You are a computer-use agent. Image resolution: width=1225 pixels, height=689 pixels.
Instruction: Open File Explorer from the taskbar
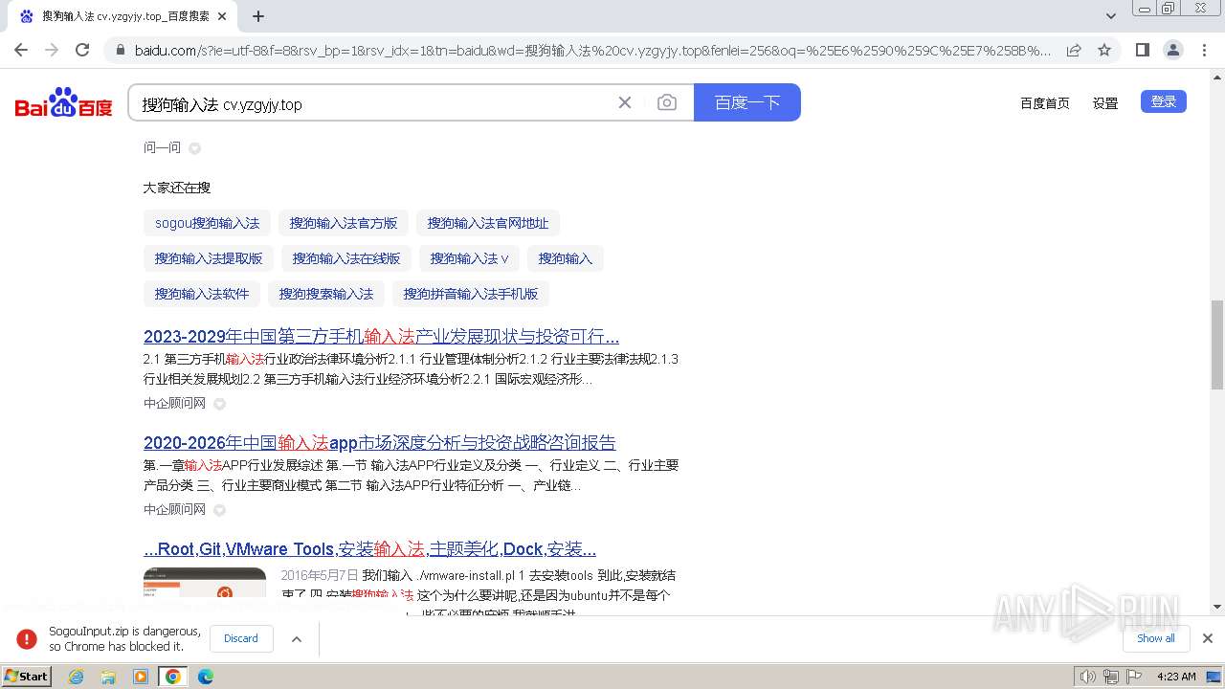[108, 677]
